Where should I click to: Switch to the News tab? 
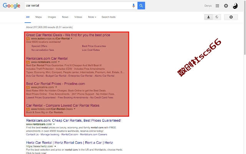click(x=65, y=17)
